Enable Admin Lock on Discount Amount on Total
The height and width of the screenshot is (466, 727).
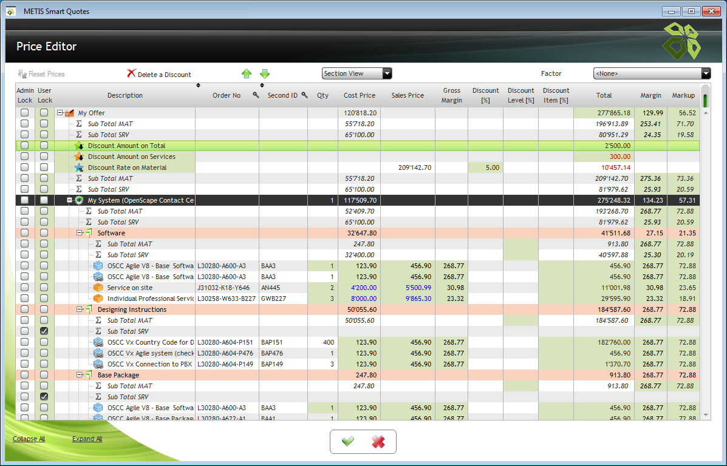pyautogui.click(x=24, y=146)
